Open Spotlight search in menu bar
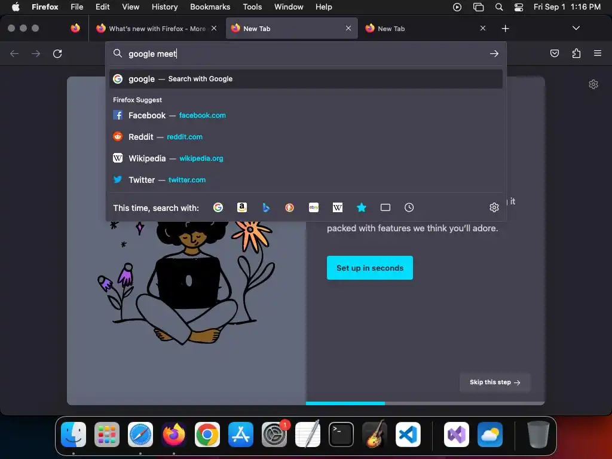The height and width of the screenshot is (459, 612). [499, 7]
